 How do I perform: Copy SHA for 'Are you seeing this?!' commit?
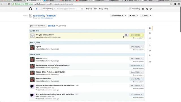coord(126,35)
